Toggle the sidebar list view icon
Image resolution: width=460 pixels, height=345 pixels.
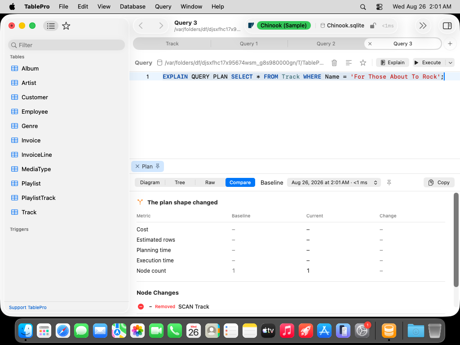click(51, 26)
